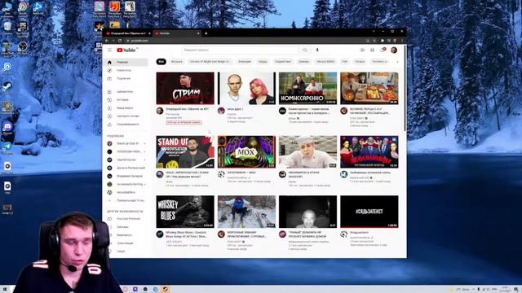The width and height of the screenshot is (522, 293).
Task: Select the Explore compass icon in sidebar
Action: (x=109, y=71)
